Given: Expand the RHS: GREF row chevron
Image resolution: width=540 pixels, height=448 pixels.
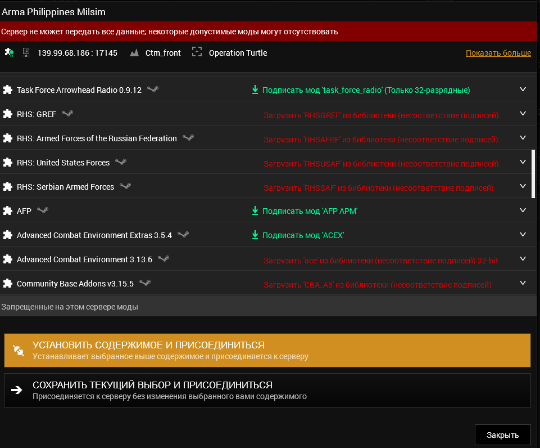Looking at the screenshot, I should [x=523, y=114].
